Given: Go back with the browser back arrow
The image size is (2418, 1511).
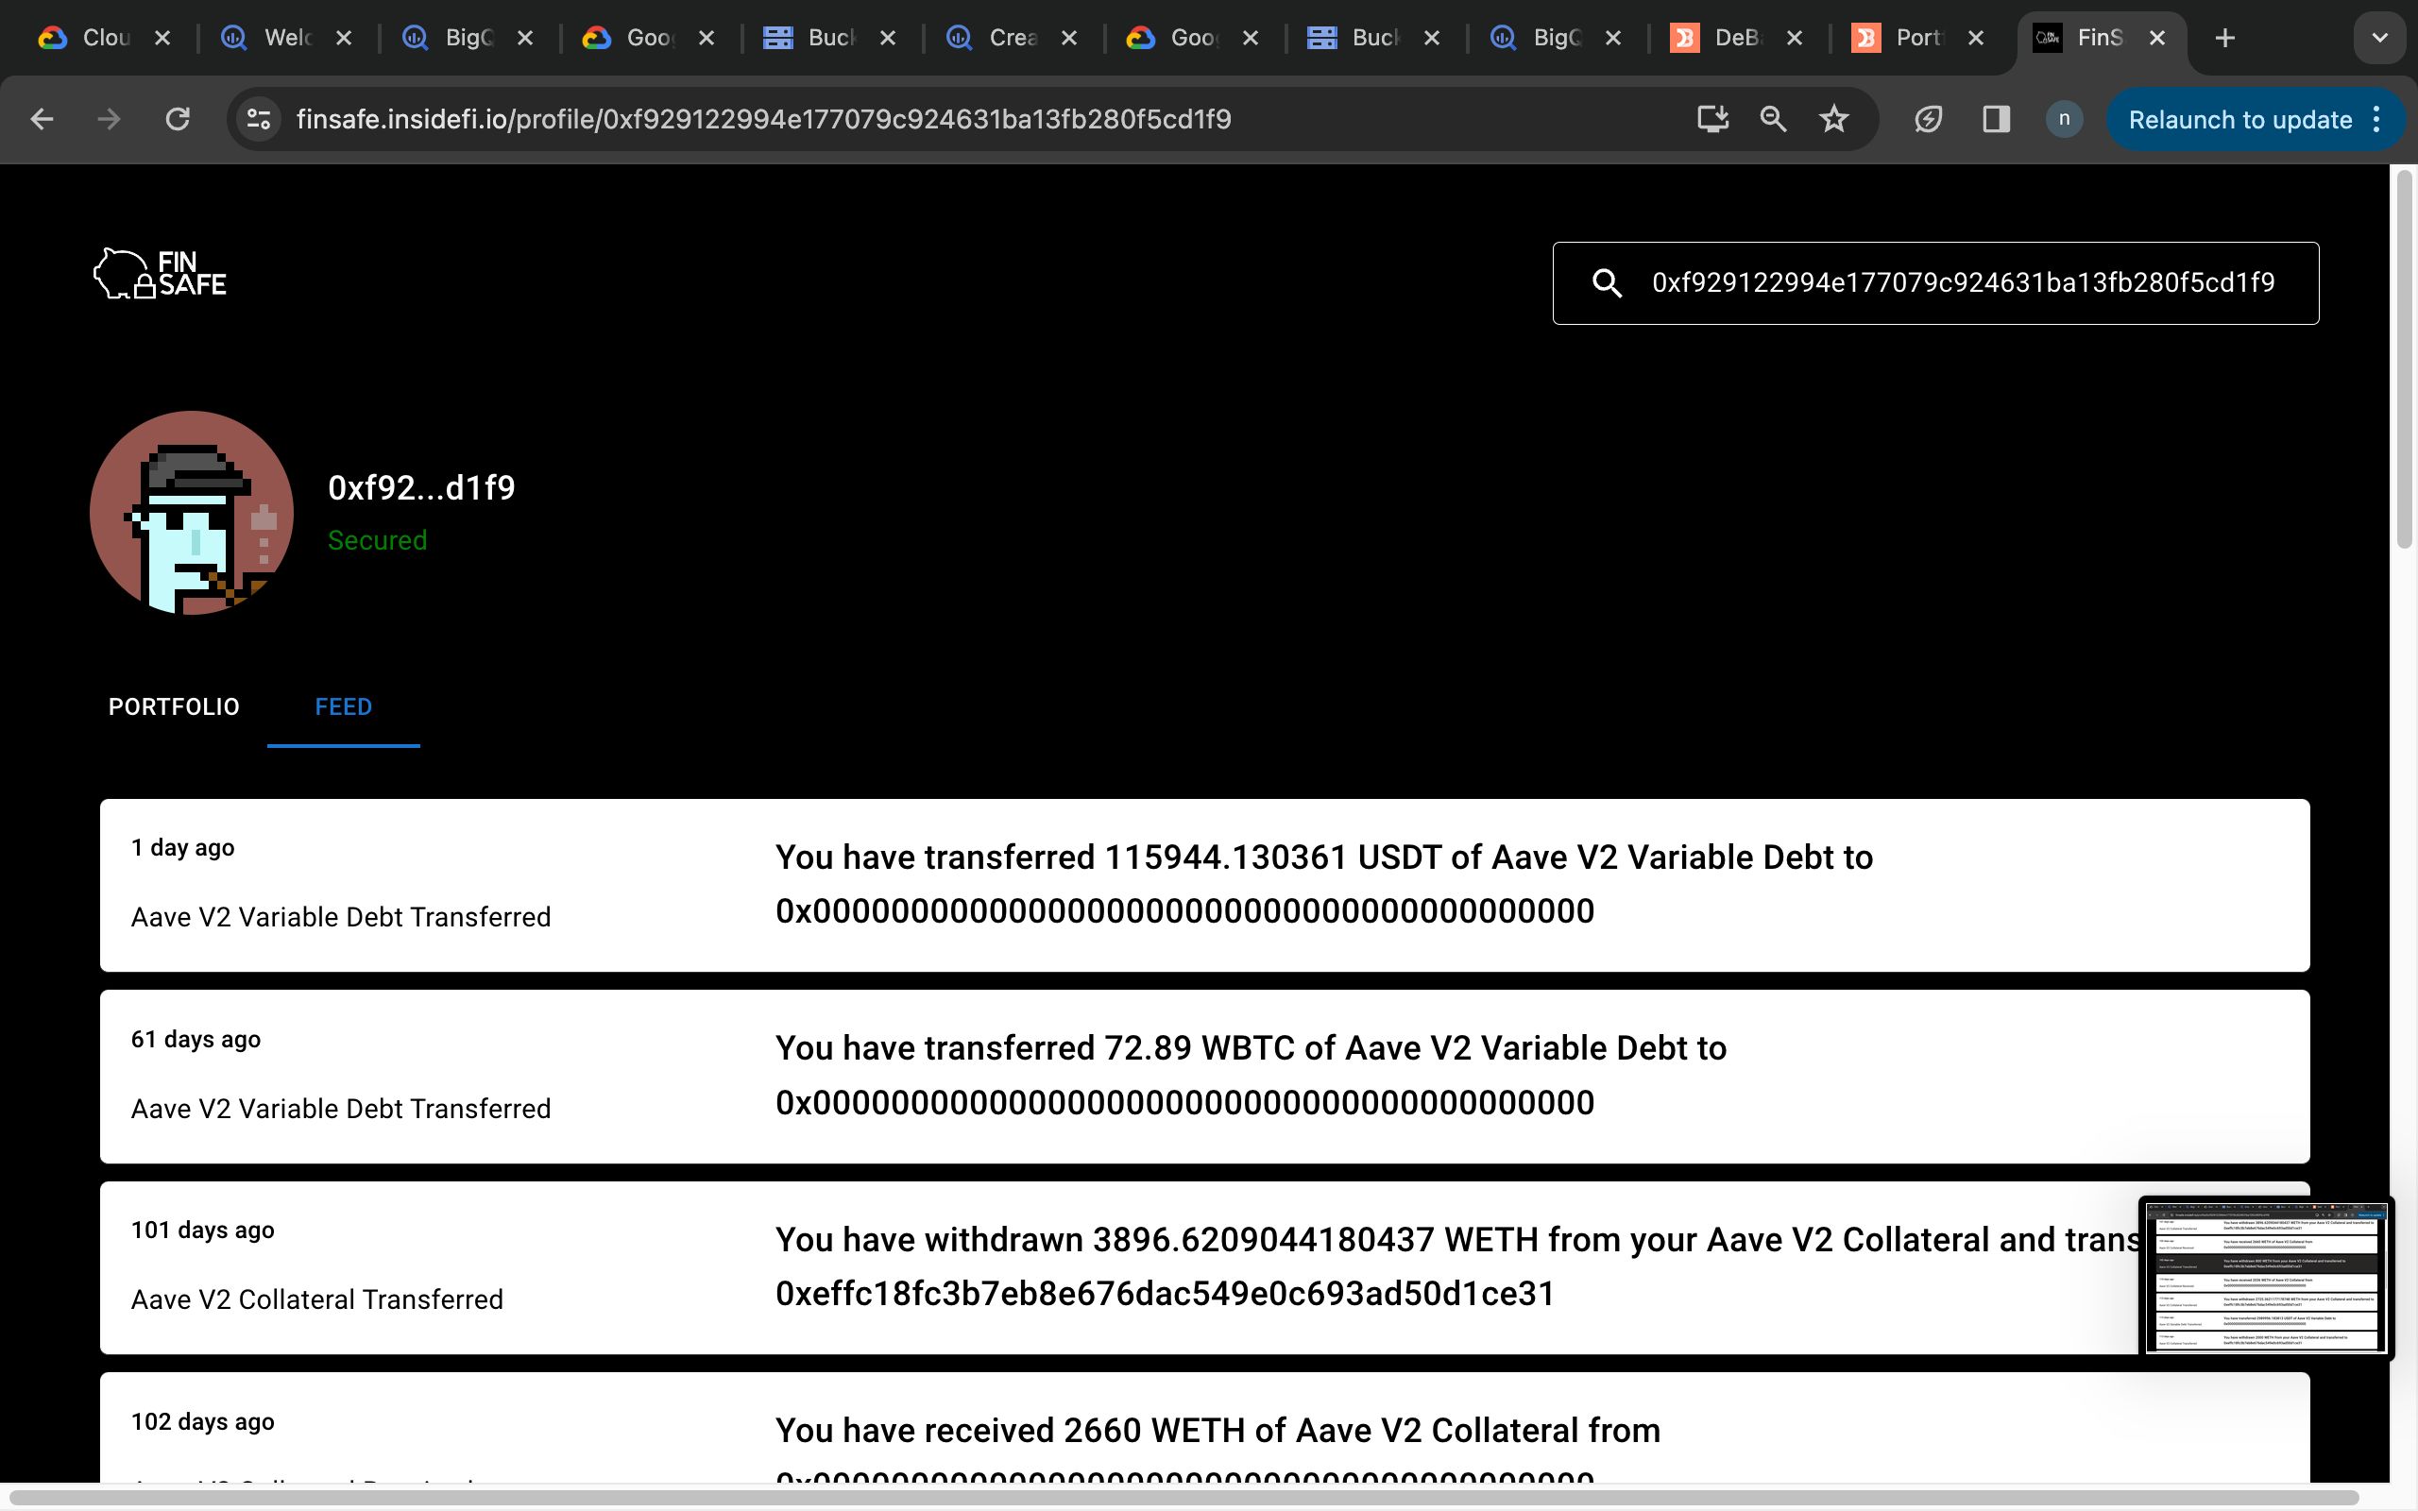Looking at the screenshot, I should point(42,120).
